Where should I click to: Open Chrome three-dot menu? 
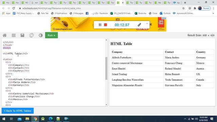[214, 8]
